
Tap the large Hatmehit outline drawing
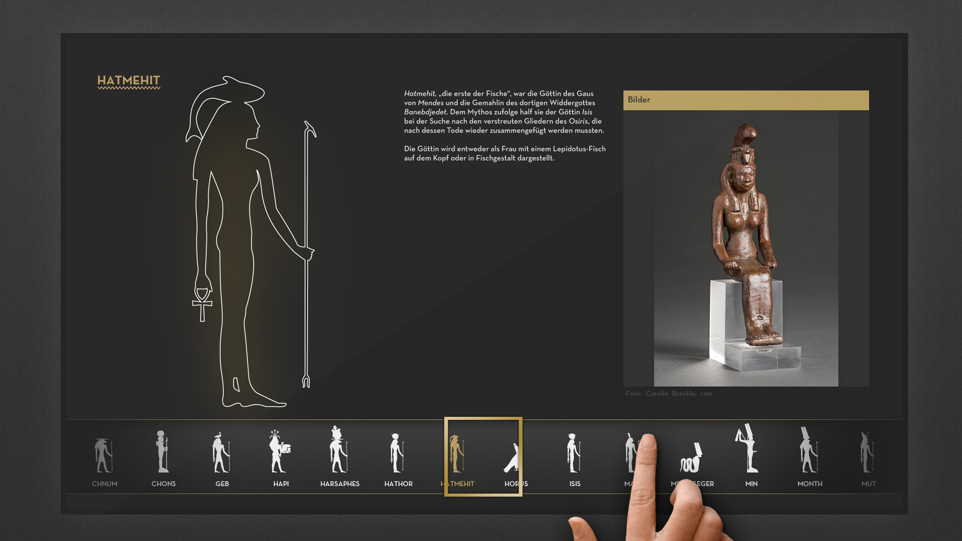(251, 241)
